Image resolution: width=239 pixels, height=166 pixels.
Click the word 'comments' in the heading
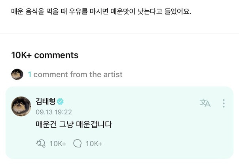tap(57, 55)
